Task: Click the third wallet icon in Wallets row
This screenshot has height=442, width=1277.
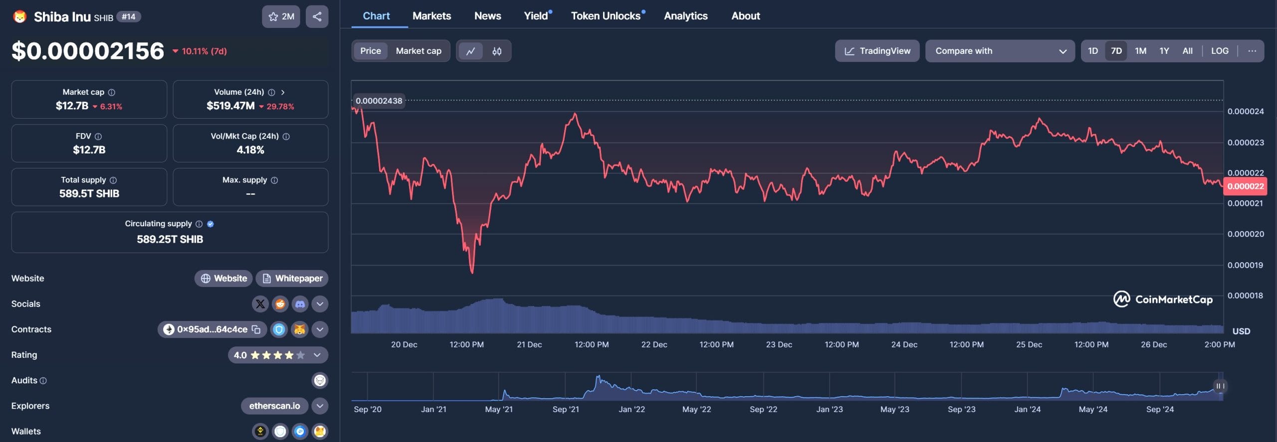Action: coord(300,431)
